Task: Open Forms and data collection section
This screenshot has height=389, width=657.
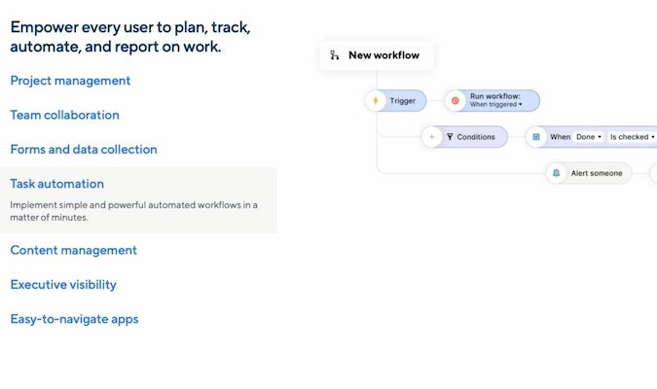Action: tap(84, 149)
